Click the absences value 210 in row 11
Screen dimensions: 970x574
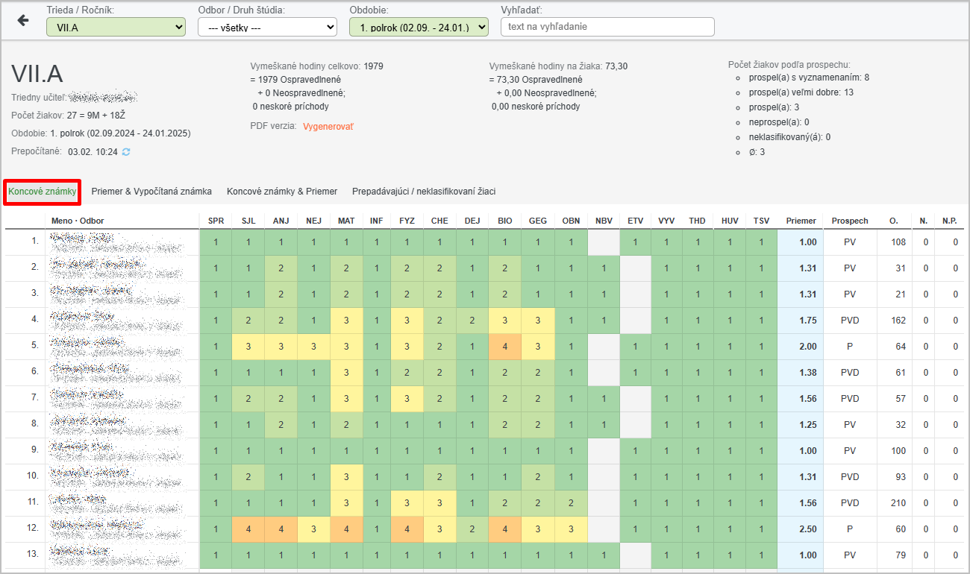click(898, 503)
